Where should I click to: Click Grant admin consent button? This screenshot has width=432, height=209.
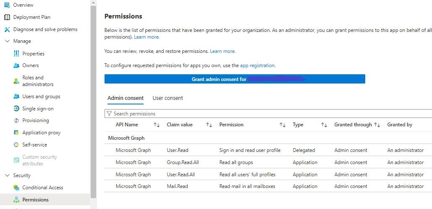point(235,79)
